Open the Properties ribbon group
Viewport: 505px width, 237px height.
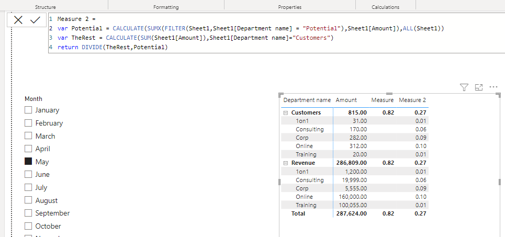point(290,7)
